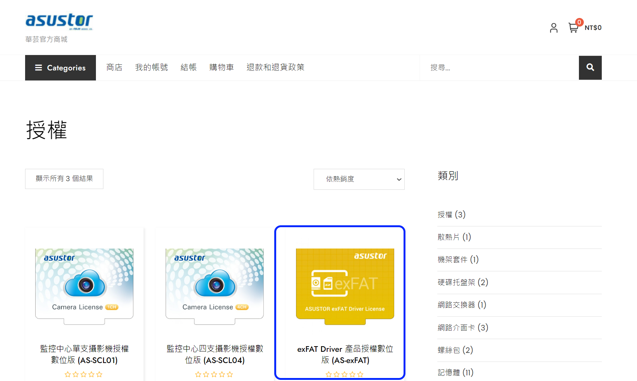This screenshot has width=637, height=381.
Task: Open 監控中心單支攝影機授權數位版 product title
Action: [84, 354]
